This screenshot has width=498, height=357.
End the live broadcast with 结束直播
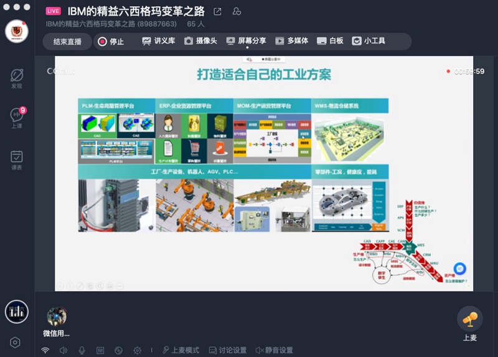pos(67,42)
